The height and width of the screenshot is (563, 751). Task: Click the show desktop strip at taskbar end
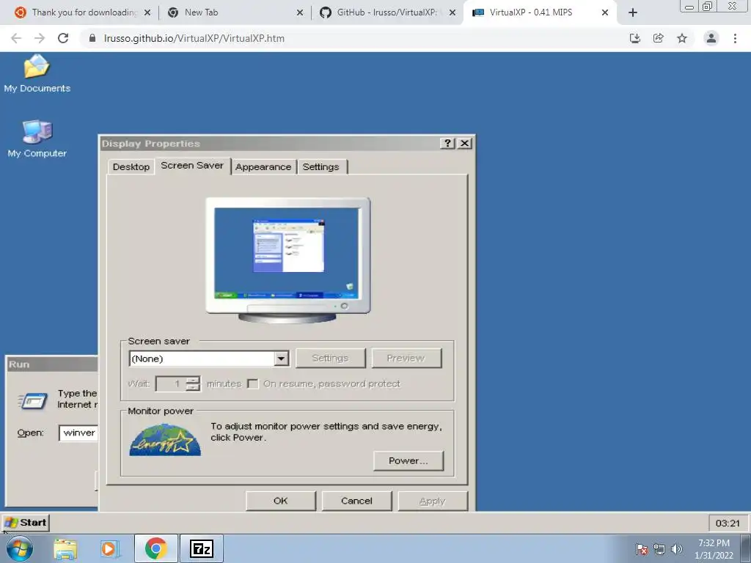746,548
